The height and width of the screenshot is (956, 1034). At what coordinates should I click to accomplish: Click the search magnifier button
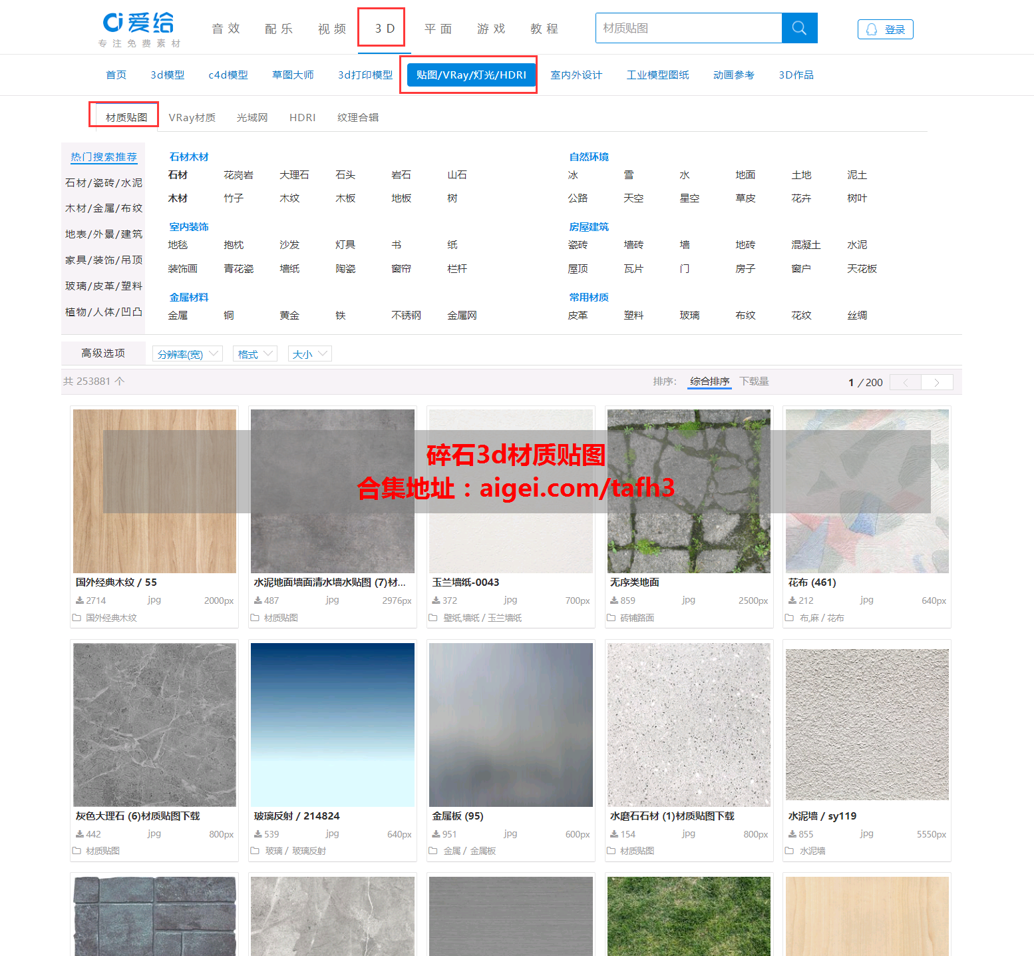[x=799, y=28]
